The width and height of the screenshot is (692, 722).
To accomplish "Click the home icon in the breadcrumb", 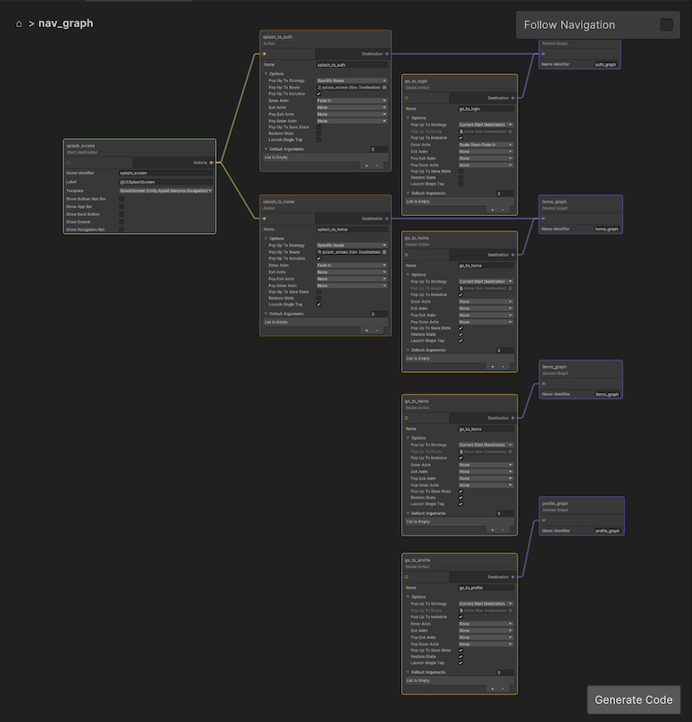I will [x=19, y=23].
